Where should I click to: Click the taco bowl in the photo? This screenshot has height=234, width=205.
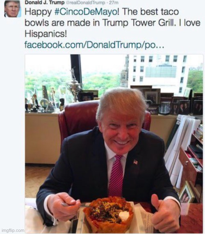point(108,213)
